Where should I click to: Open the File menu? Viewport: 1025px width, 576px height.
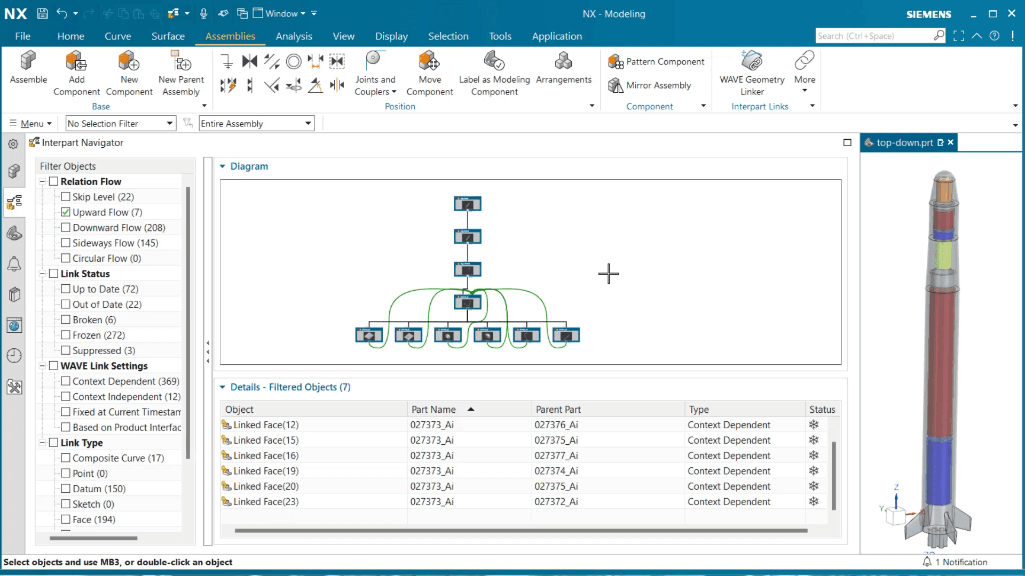(22, 36)
